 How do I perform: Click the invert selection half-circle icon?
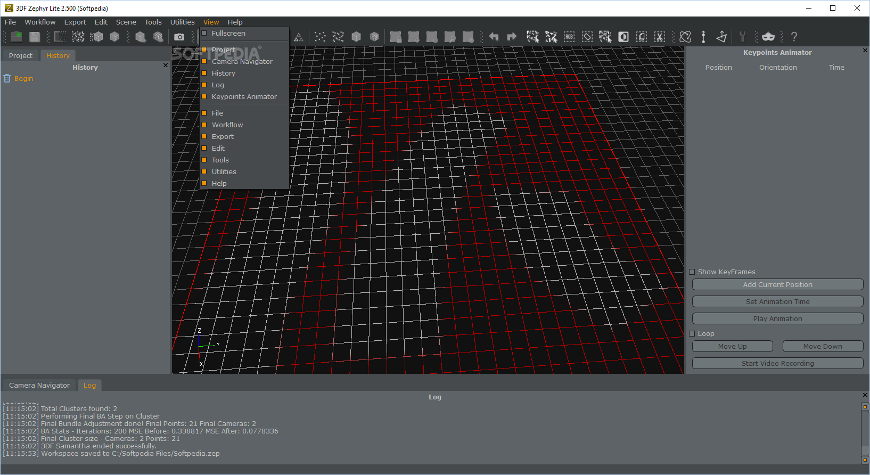coord(623,37)
